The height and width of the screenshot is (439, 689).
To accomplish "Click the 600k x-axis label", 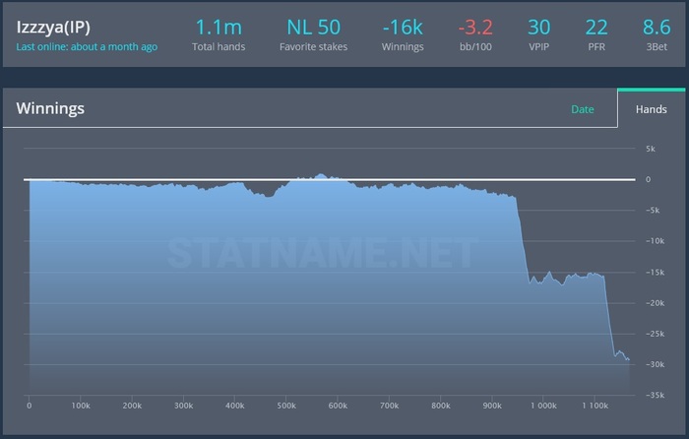I will tap(338, 406).
